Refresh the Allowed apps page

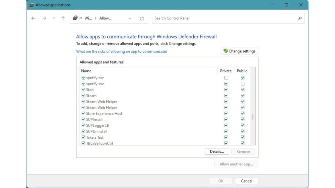pos(142,18)
